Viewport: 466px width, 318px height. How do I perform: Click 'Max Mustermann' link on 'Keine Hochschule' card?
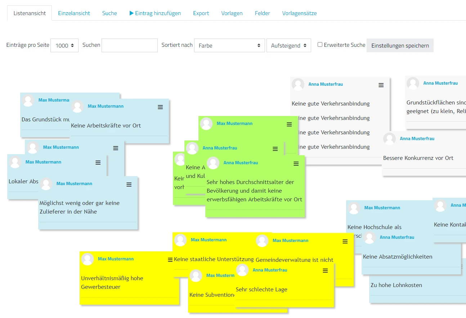click(x=382, y=208)
